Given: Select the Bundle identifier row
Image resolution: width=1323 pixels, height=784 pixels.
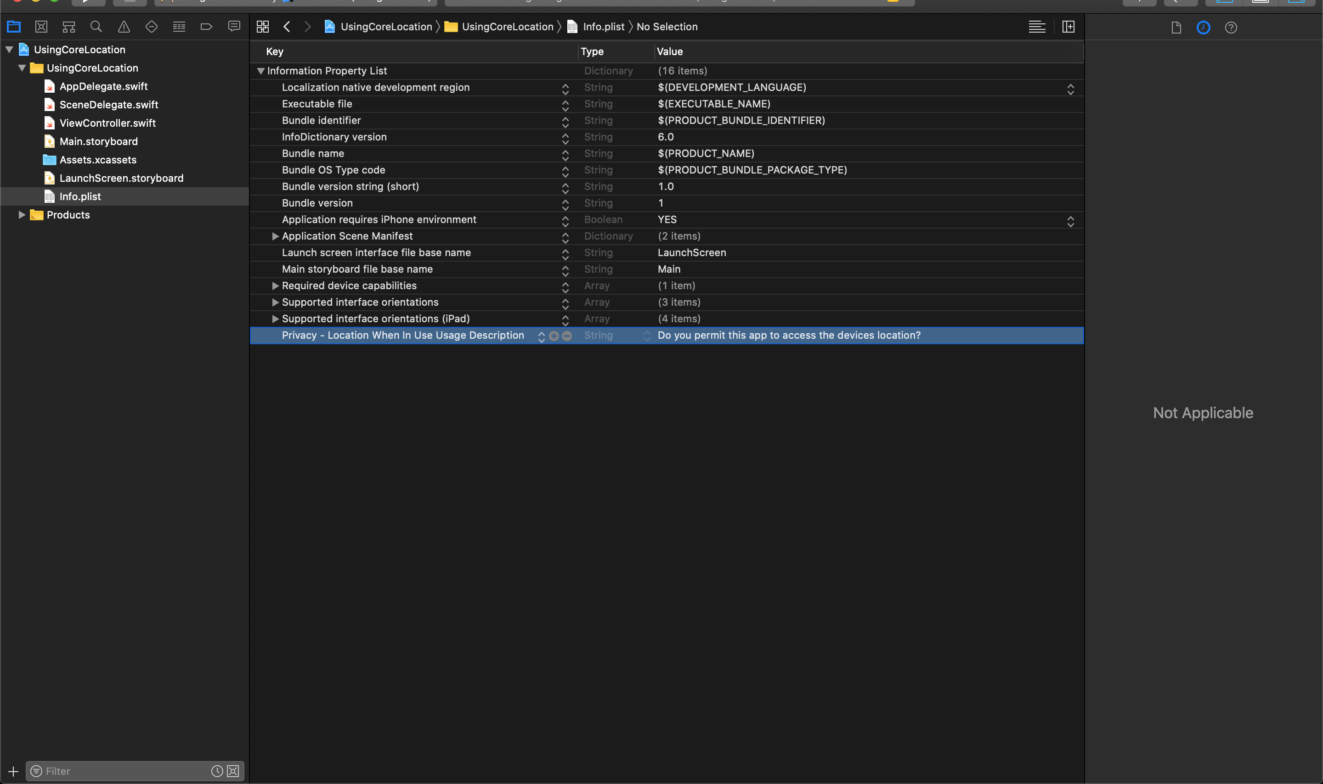Looking at the screenshot, I should (667, 120).
